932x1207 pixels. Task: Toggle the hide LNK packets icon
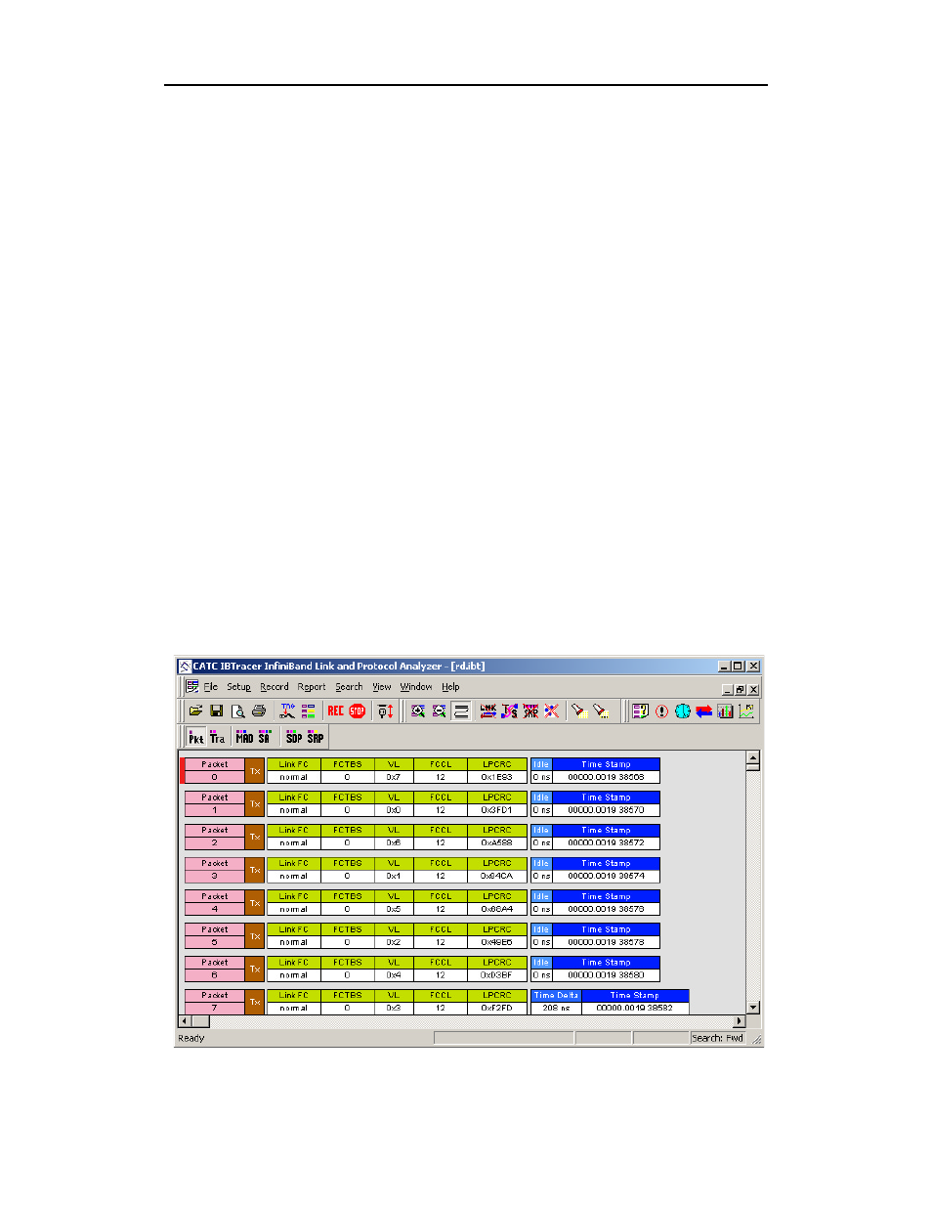488,711
